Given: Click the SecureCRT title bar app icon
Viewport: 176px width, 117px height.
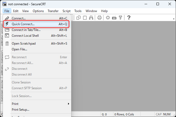Looking at the screenshot, I should (4, 4).
